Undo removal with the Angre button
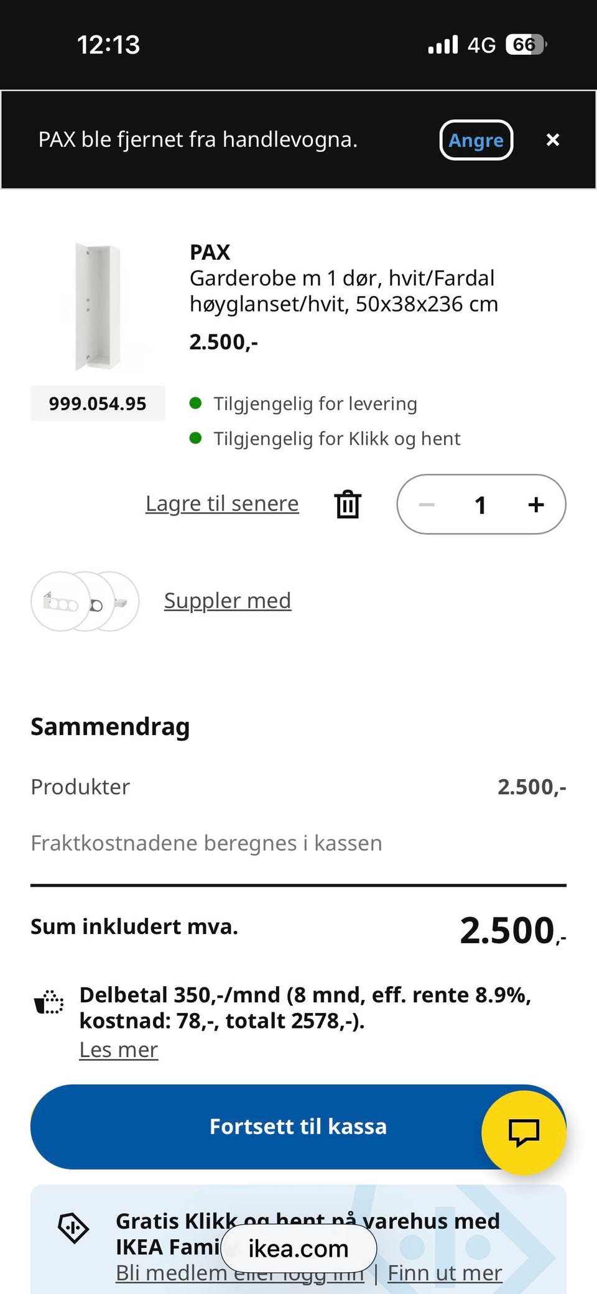This screenshot has width=597, height=1294. [x=476, y=140]
